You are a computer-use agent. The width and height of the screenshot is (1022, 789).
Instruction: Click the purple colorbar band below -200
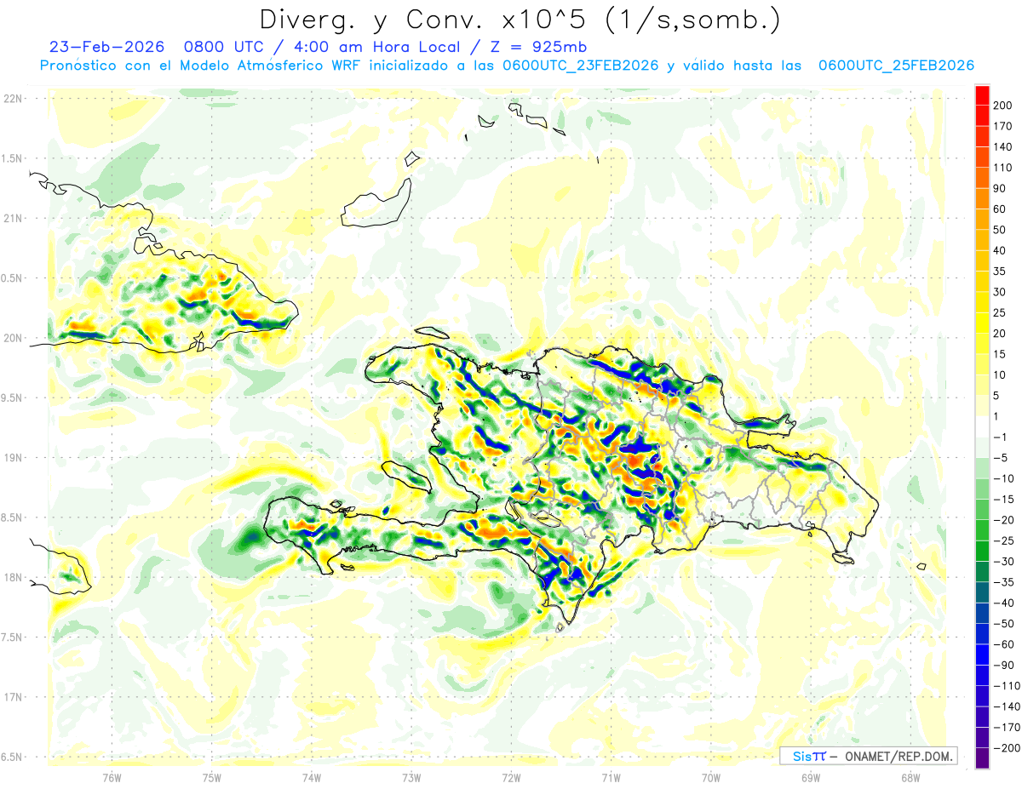pos(982,758)
